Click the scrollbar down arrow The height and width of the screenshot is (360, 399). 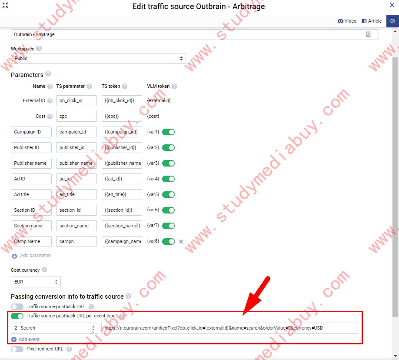point(395,356)
